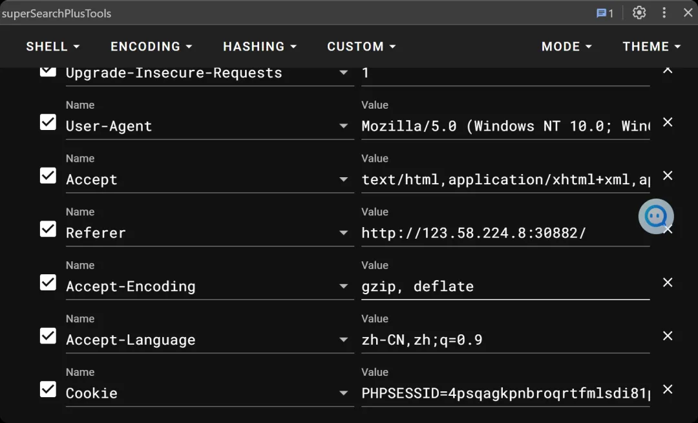The height and width of the screenshot is (423, 698).
Task: Remove the User-Agent header row
Action: pos(668,122)
